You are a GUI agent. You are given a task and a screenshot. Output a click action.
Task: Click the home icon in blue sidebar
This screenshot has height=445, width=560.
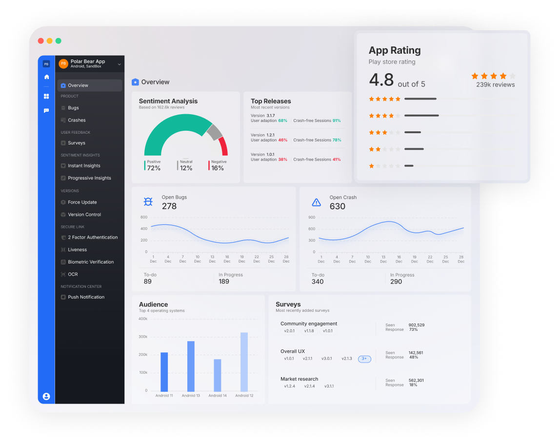(46, 77)
